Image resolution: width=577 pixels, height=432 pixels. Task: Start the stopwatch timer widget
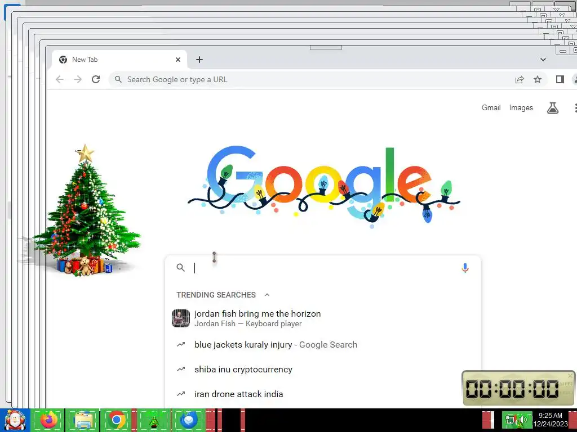click(566, 384)
